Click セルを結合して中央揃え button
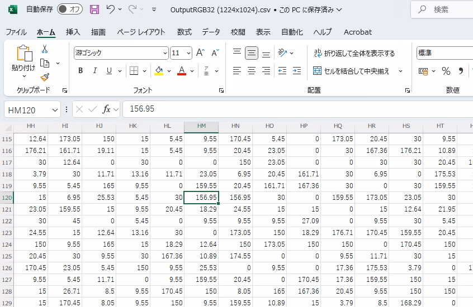Image resolution: width=473 pixels, height=307 pixels. tap(351, 71)
